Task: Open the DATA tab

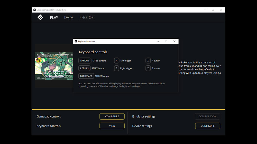Action: point(69,18)
